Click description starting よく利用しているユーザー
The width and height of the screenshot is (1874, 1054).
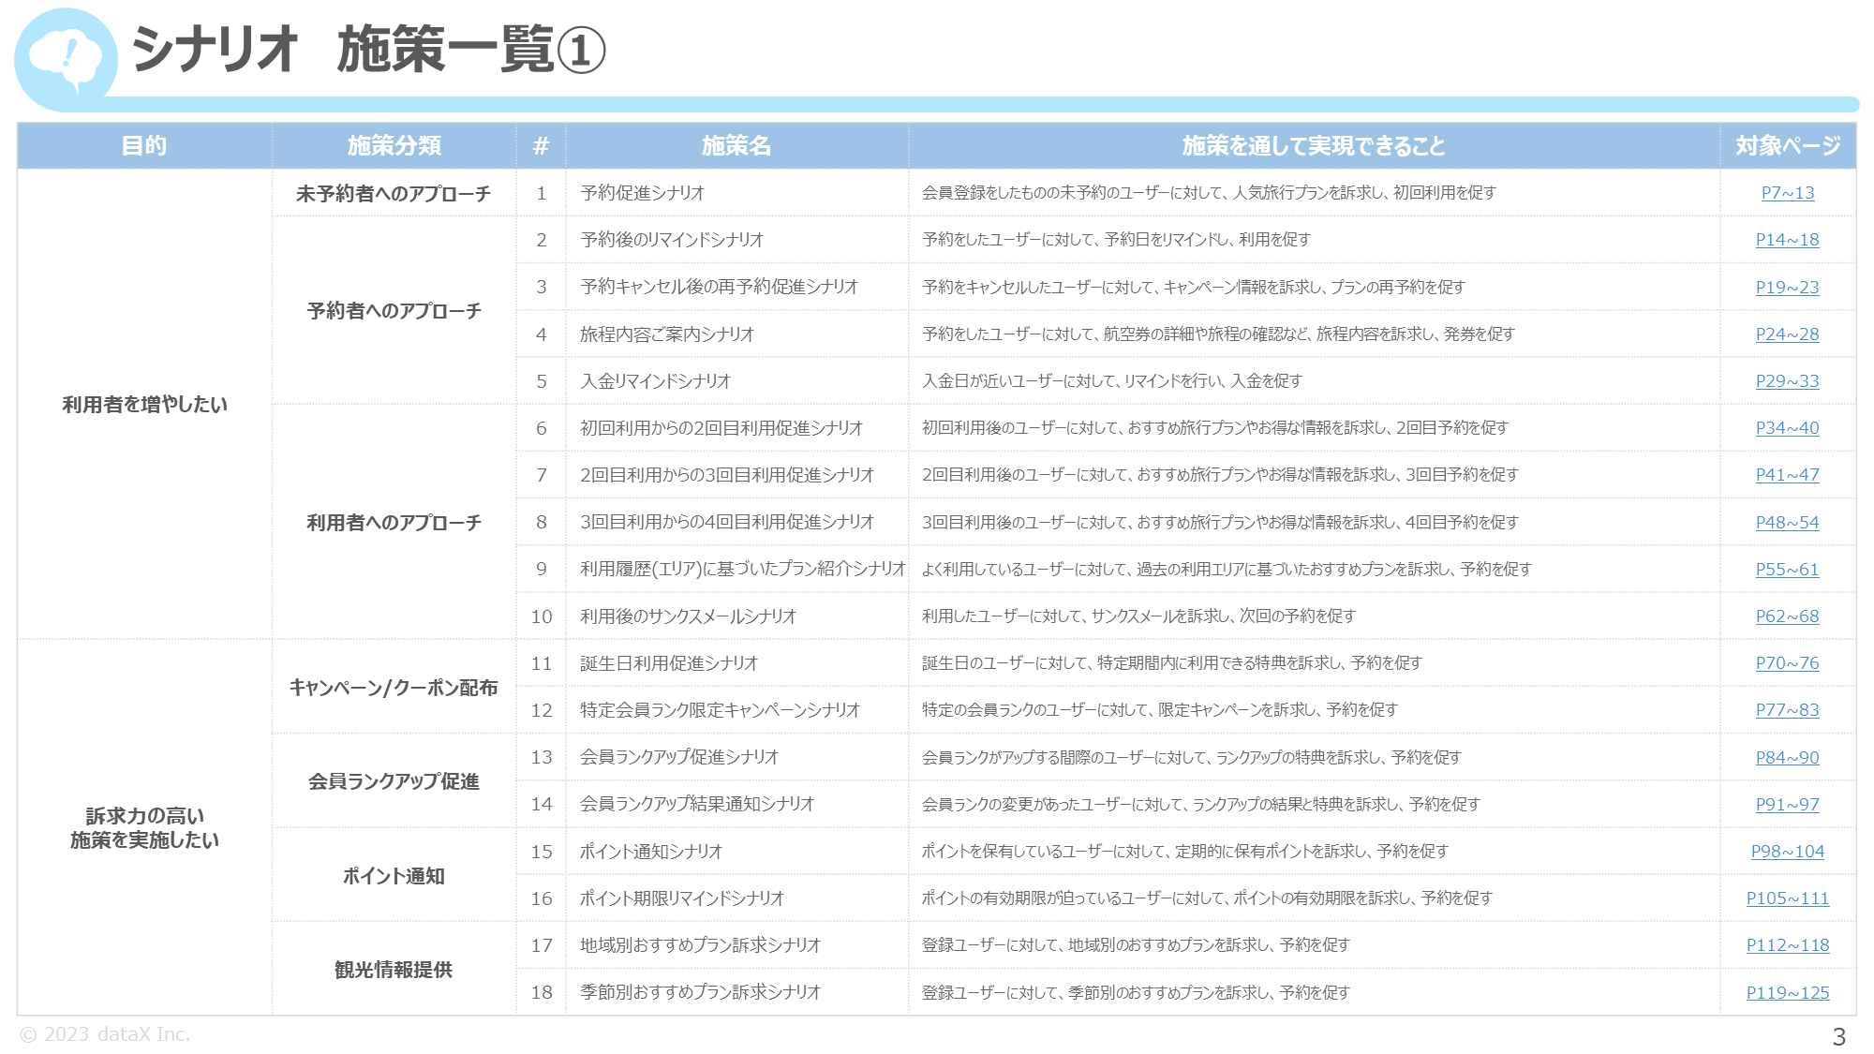click(x=1227, y=570)
